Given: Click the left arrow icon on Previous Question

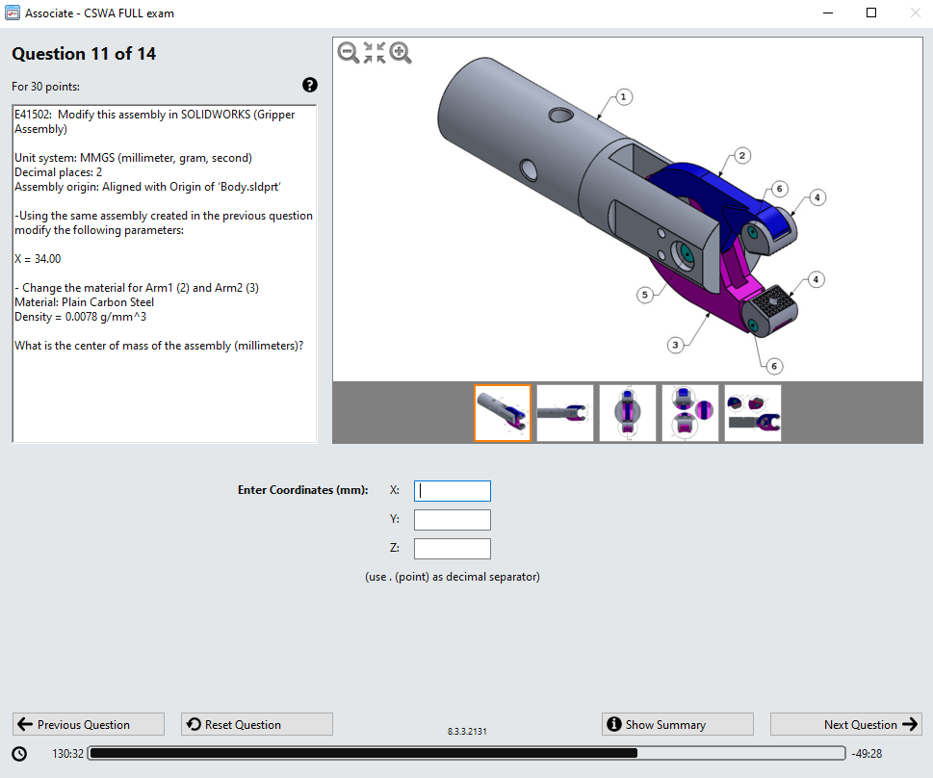Looking at the screenshot, I should pos(24,724).
